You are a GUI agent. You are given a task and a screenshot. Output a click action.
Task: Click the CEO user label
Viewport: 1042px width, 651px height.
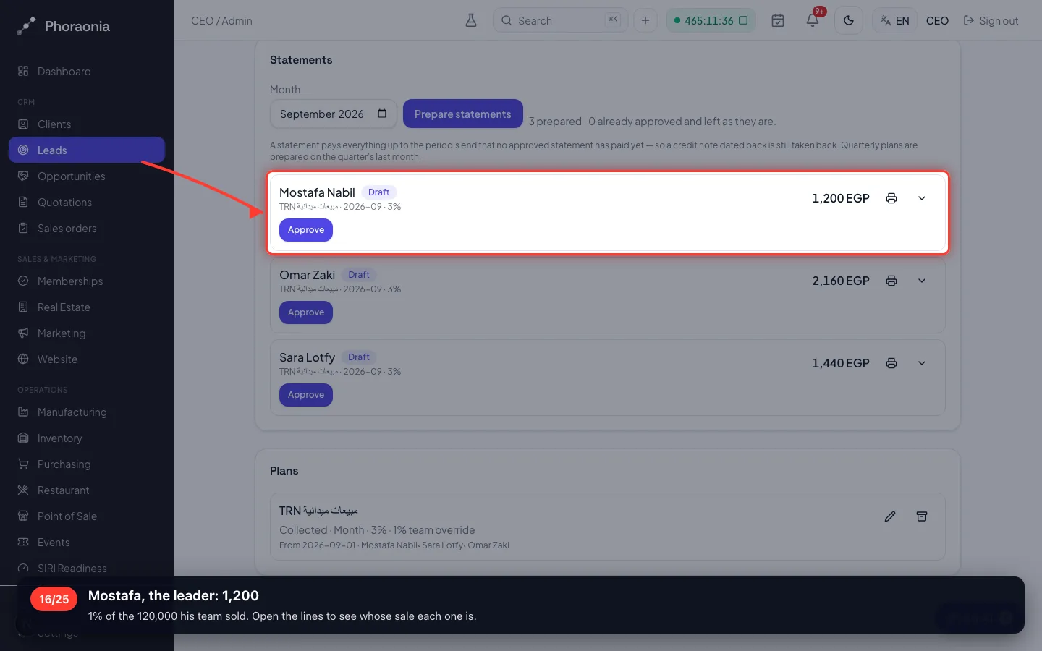937,20
